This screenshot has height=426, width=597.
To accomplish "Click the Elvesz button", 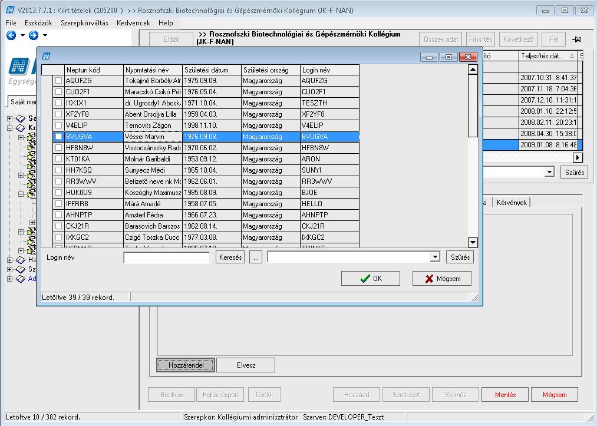I will [x=246, y=365].
